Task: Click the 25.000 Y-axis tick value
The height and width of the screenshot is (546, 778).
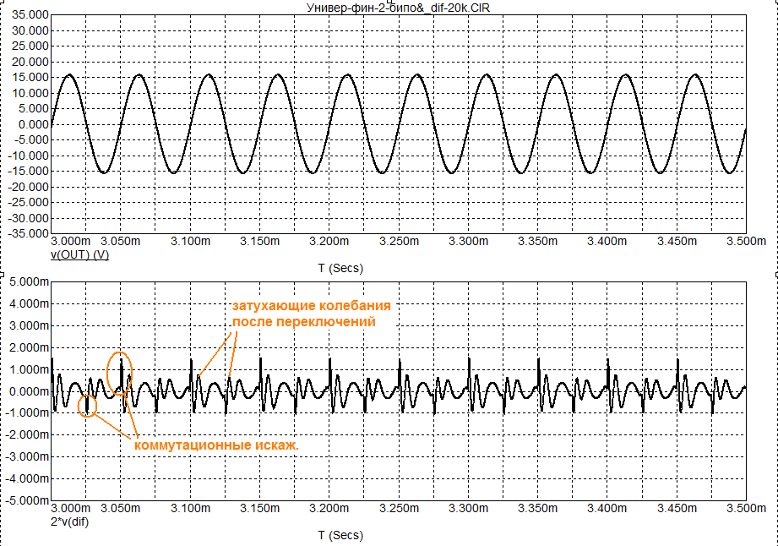Action: click(x=30, y=46)
